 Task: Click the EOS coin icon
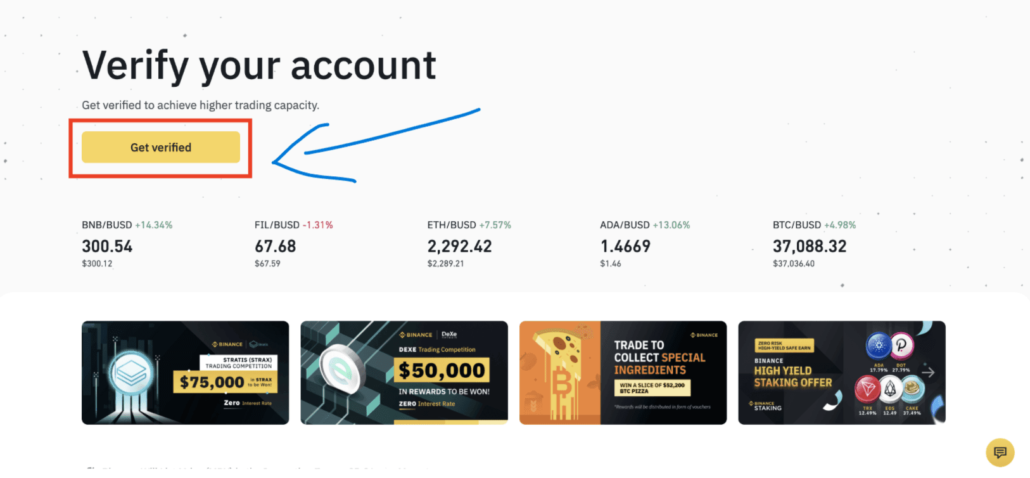click(x=890, y=389)
